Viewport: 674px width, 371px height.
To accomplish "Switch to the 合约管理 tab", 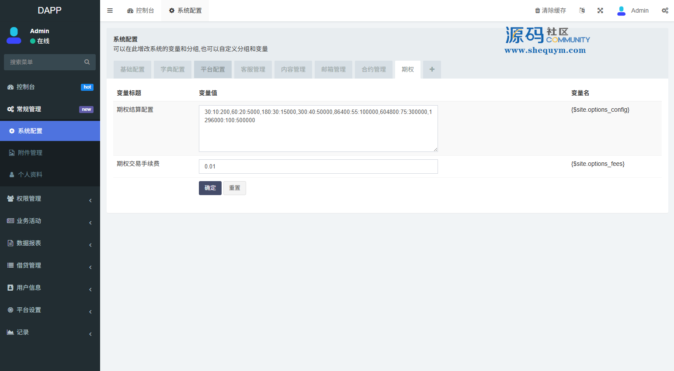I will pos(374,69).
